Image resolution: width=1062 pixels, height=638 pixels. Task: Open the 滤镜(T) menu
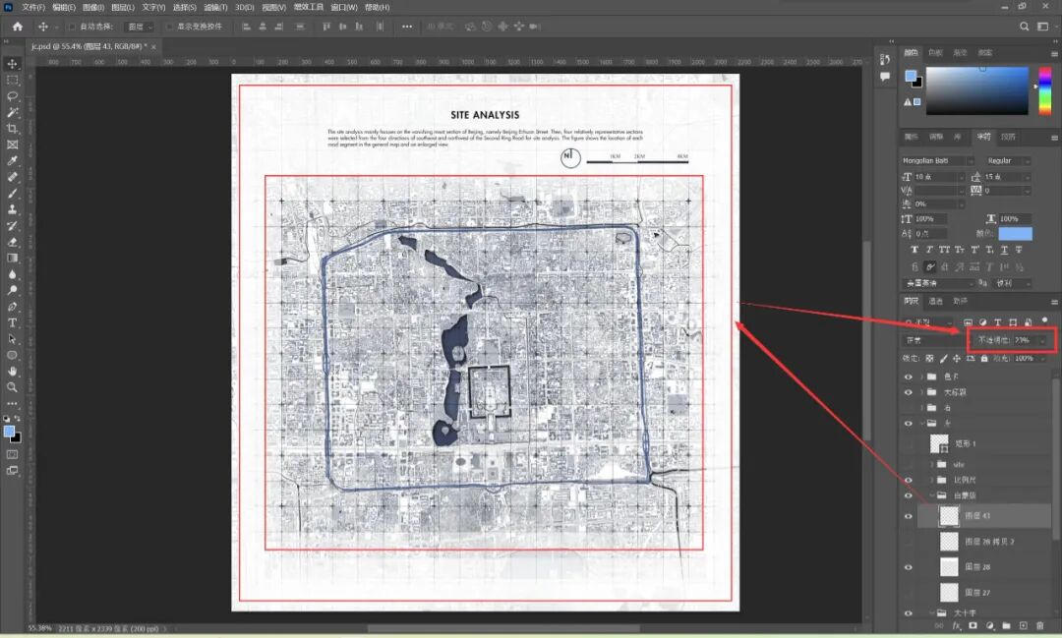coord(215,8)
